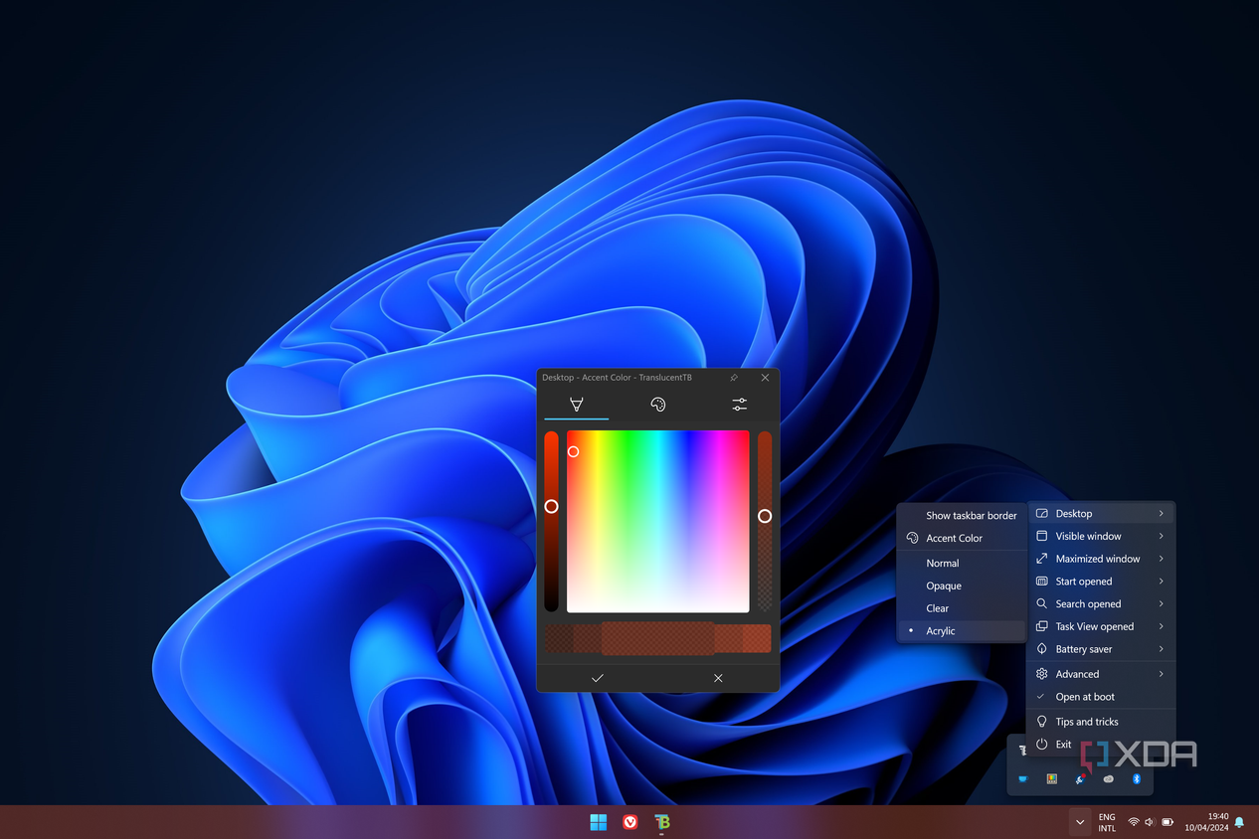The height and width of the screenshot is (839, 1259).
Task: Expand the Maximized window submenu
Action: 1101,559
